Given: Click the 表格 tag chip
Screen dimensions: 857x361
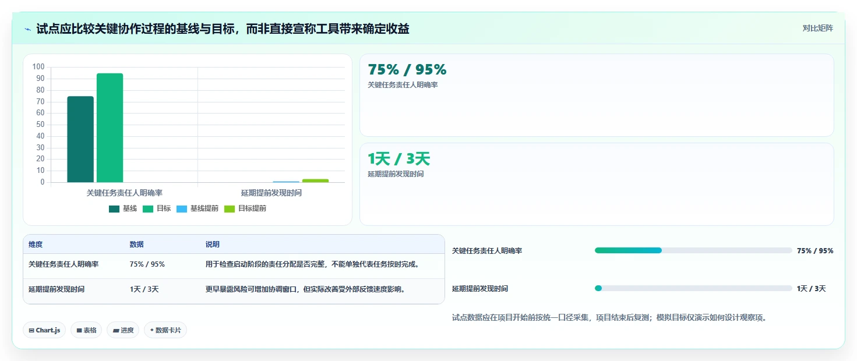Looking at the screenshot, I should (86, 330).
